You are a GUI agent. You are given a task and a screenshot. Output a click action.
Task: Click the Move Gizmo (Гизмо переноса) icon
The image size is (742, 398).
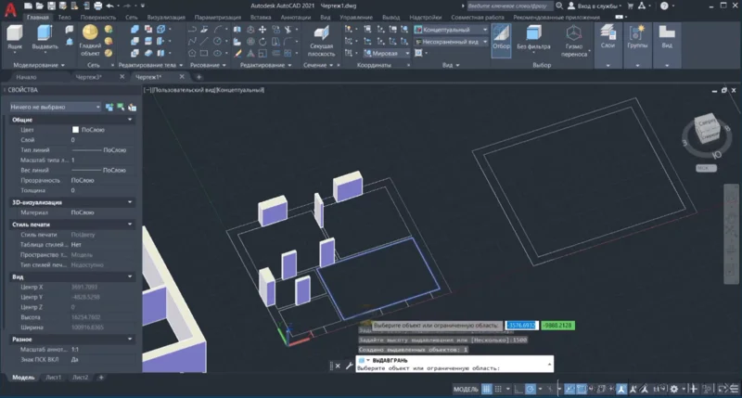[x=575, y=37]
